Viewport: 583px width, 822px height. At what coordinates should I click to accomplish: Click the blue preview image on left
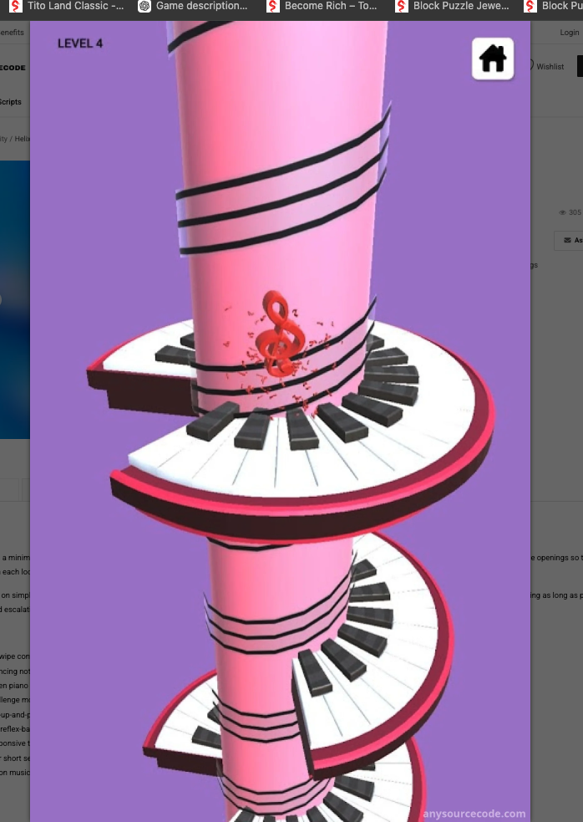[15, 299]
